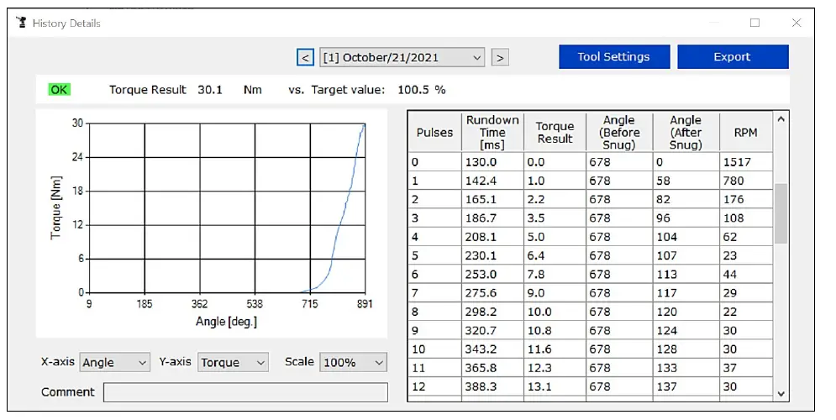The image size is (836, 420).
Task: Click the RPM column header
Action: 745,132
